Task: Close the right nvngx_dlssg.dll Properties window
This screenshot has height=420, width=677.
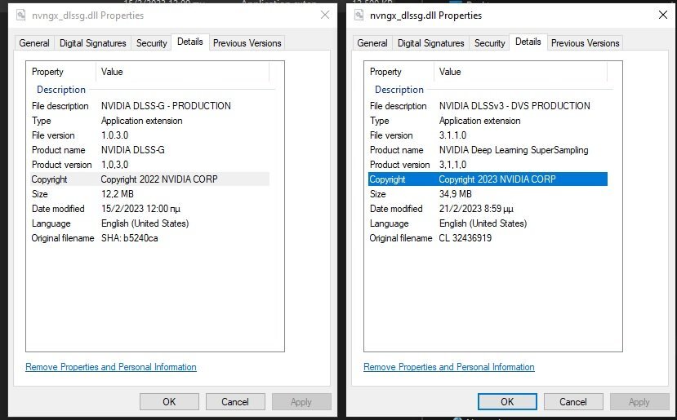Action: [x=663, y=15]
